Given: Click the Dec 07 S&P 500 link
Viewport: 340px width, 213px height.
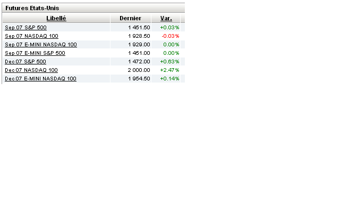Looking at the screenshot, I should click(x=25, y=61).
